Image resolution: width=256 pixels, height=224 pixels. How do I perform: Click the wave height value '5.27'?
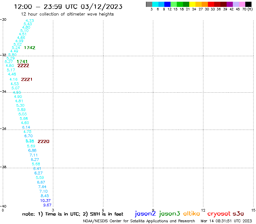pos(9,62)
